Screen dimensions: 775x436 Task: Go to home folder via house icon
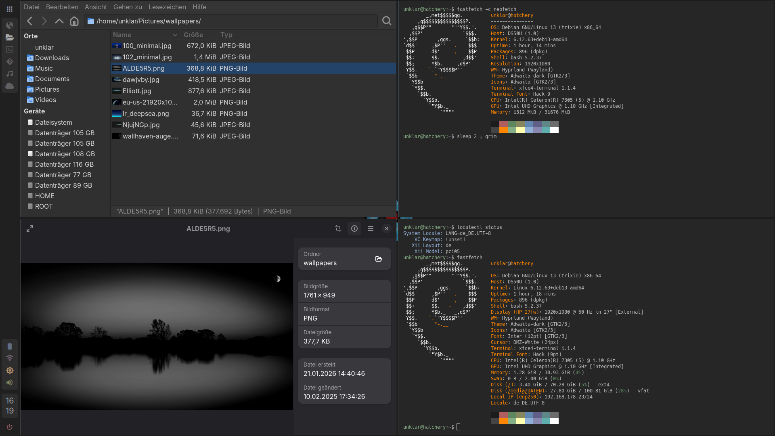[74, 21]
